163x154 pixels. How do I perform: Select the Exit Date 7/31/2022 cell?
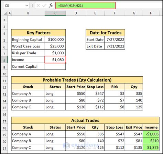[115, 46]
